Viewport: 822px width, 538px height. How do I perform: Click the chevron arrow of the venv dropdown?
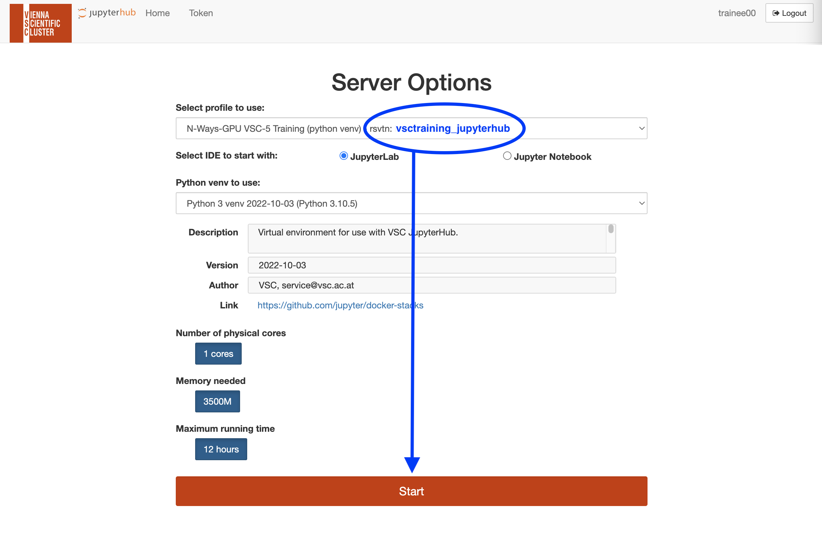tap(641, 203)
